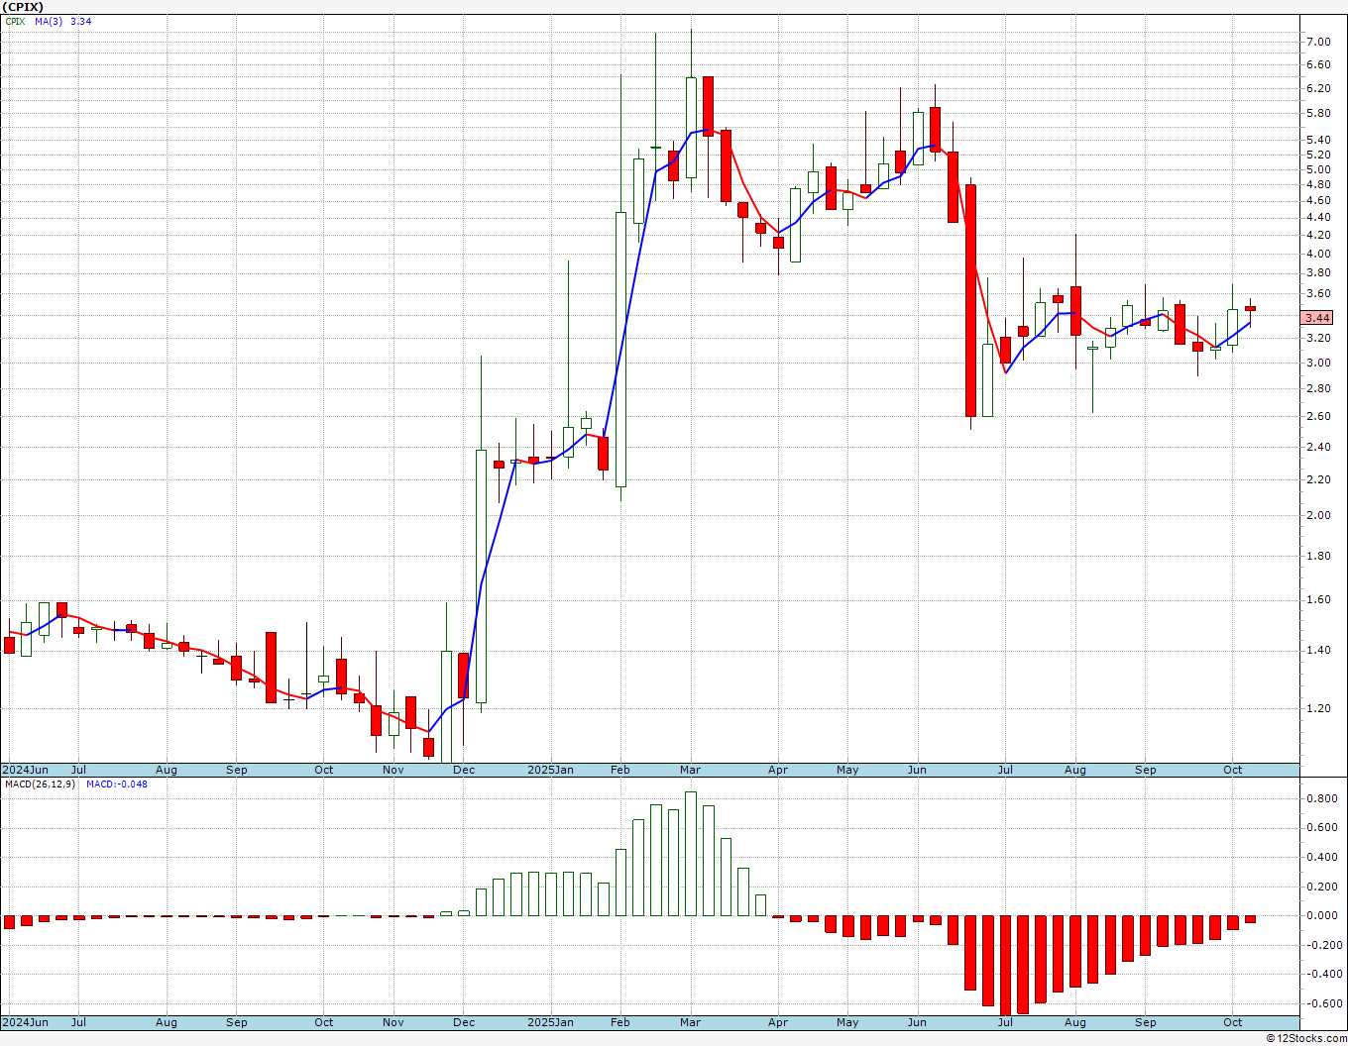The image size is (1348, 1046).
Task: Click the 6.20 price level label
Action: (1318, 88)
